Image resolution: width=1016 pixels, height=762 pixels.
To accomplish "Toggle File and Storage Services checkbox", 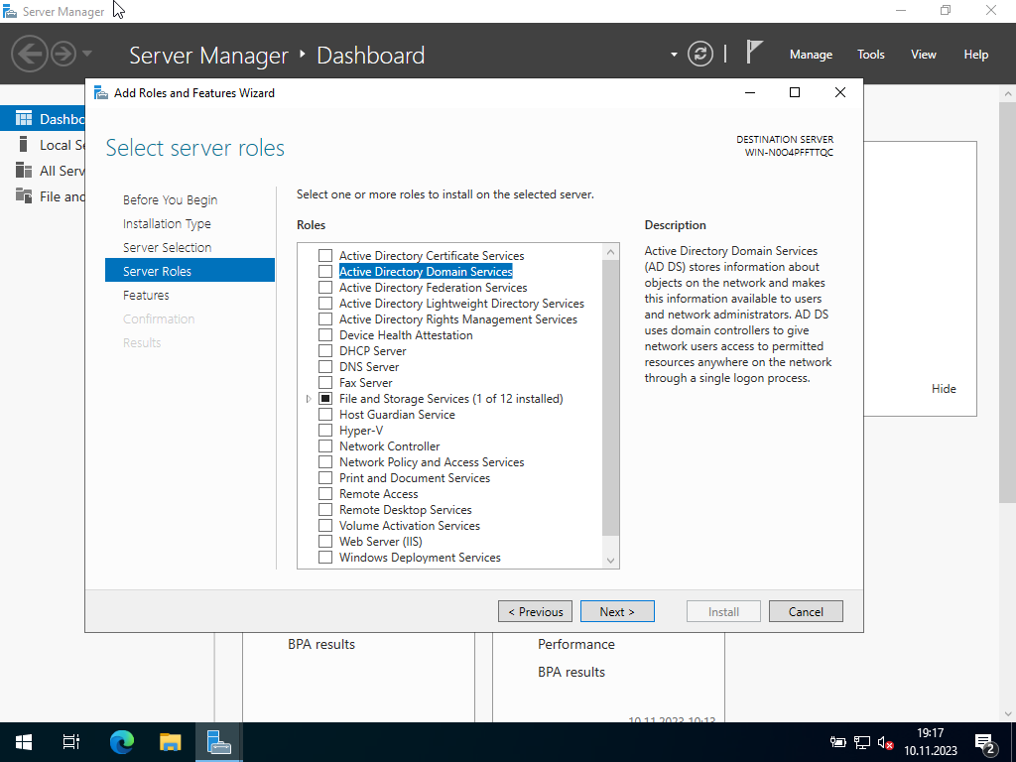I will (x=325, y=399).
